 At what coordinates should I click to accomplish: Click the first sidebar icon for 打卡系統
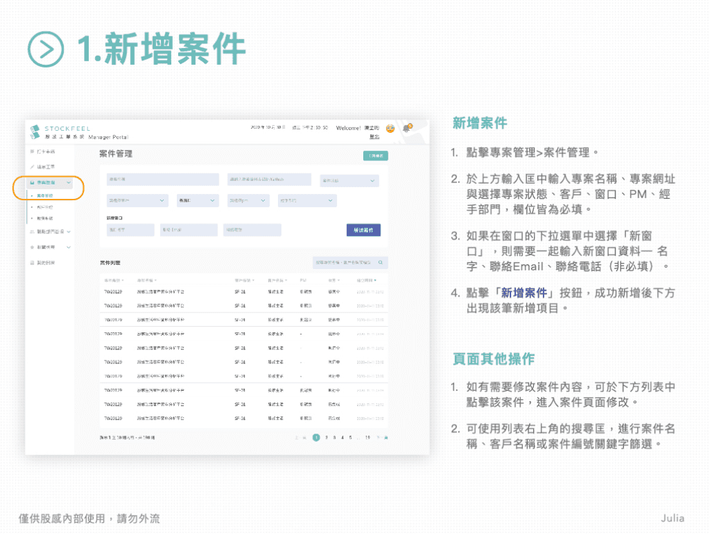click(x=32, y=151)
